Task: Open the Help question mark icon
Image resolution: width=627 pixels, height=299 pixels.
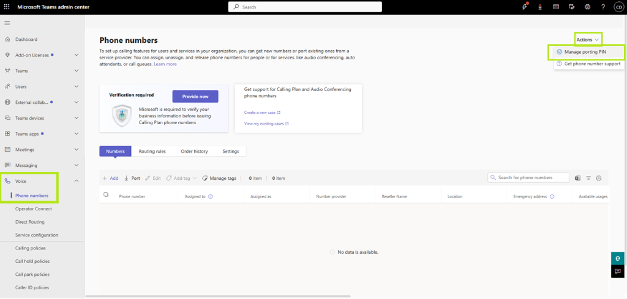Action: point(603,7)
